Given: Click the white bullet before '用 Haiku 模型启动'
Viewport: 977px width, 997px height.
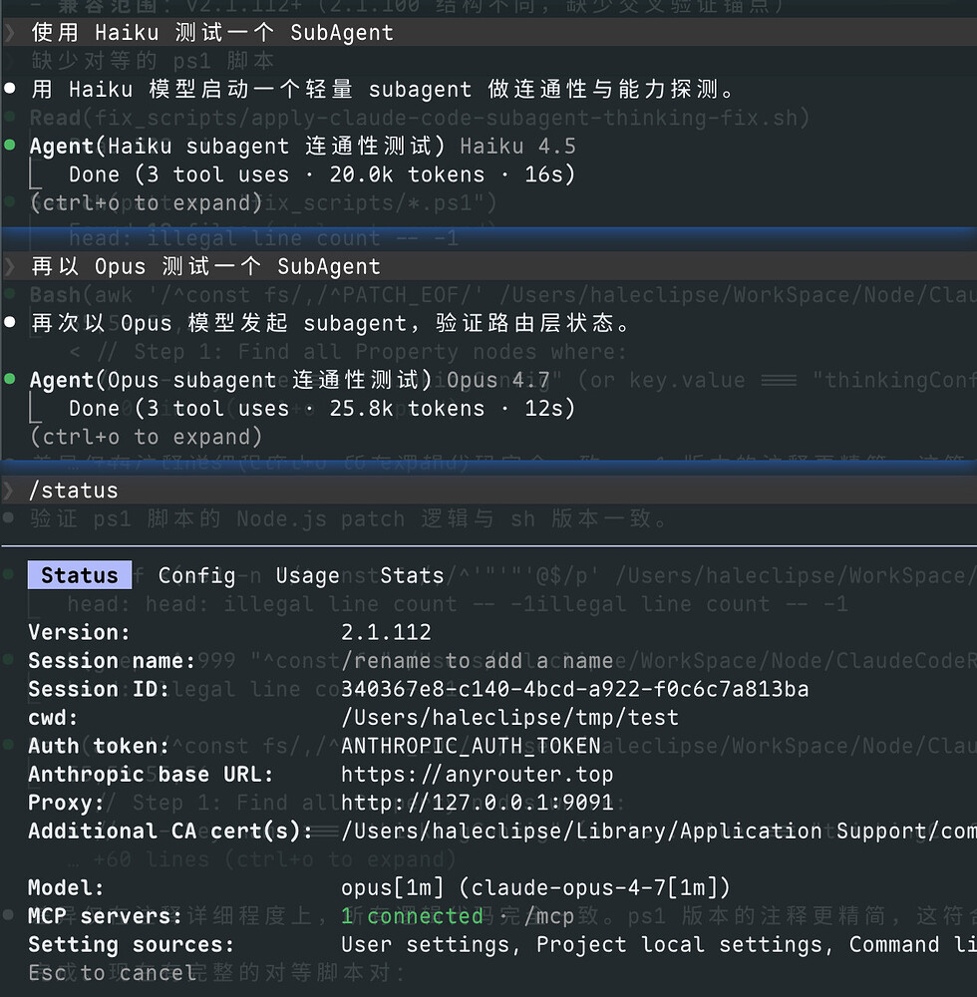Looking at the screenshot, I should [x=10, y=89].
